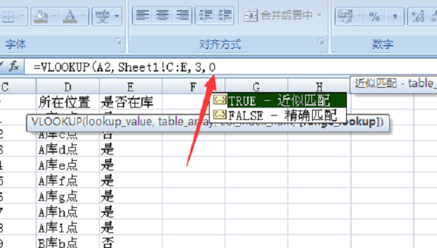Open the fill color dropdown arrow

click(x=55, y=16)
